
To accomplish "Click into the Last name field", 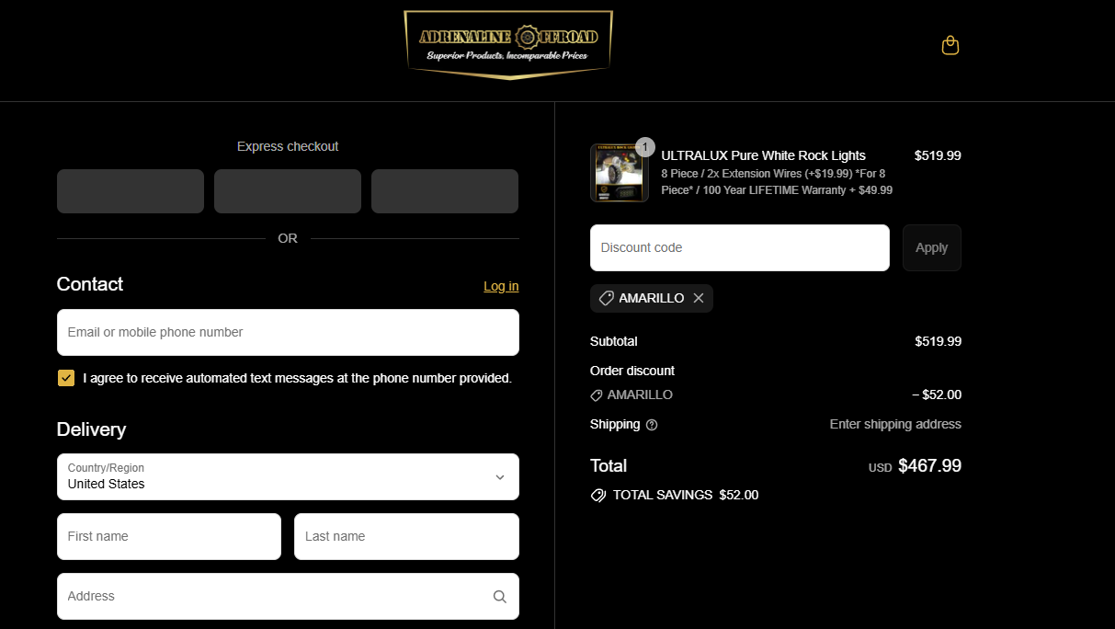I will (406, 536).
